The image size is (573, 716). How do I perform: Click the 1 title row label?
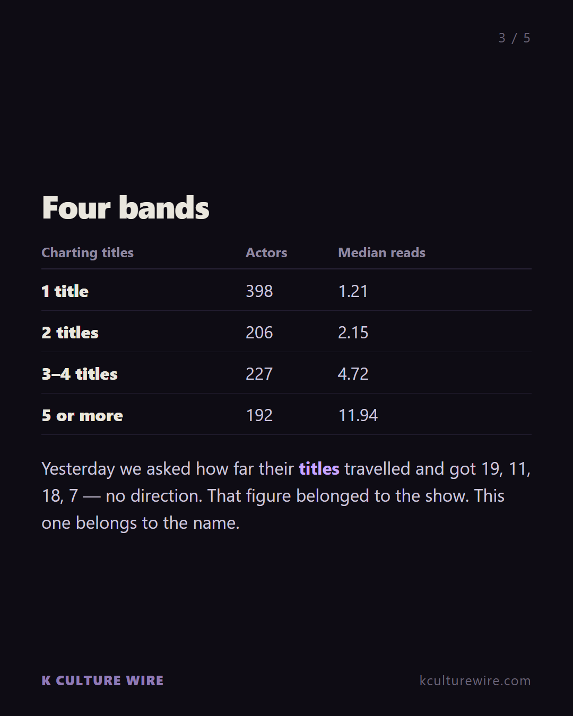click(x=65, y=291)
